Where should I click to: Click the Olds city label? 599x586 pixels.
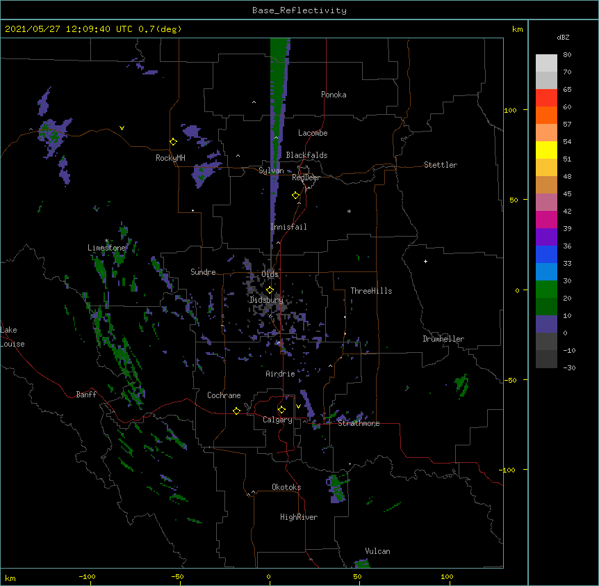click(270, 274)
